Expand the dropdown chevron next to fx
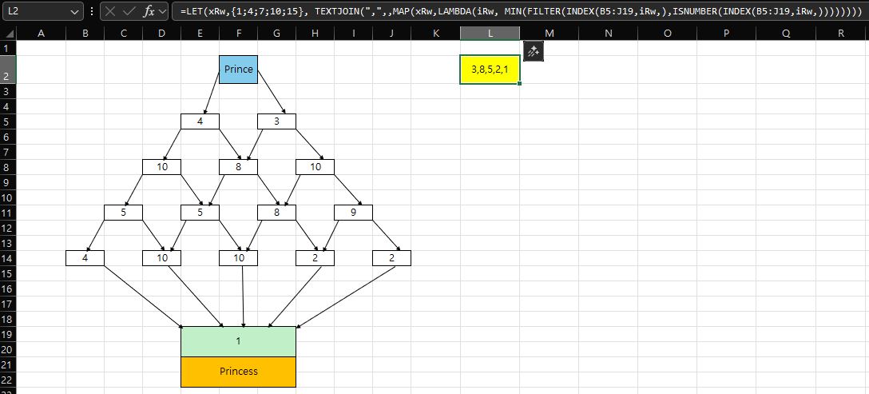 point(163,12)
